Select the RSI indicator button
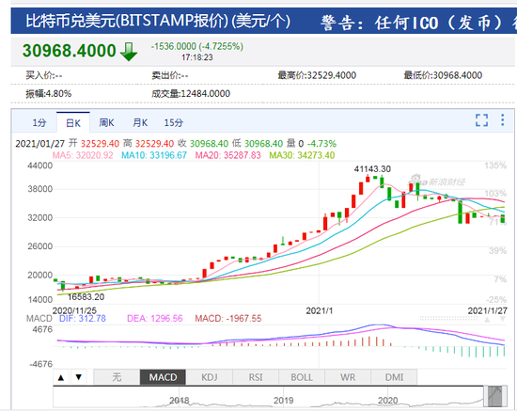This screenshot has height=411, width=517. [x=256, y=377]
